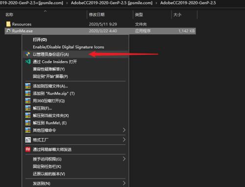The height and width of the screenshot is (187, 245).
Task: Click the sort arrow above 名称
Action: click(46, 11)
